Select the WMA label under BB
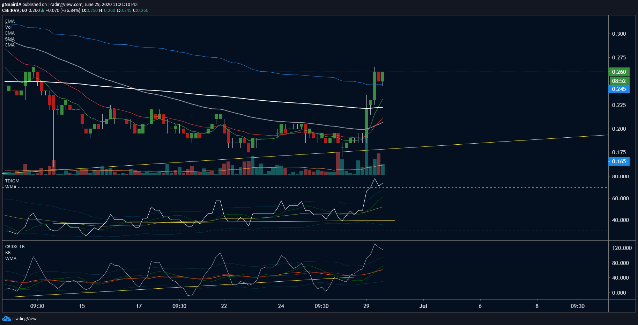This screenshot has height=325, width=638. [x=11, y=259]
